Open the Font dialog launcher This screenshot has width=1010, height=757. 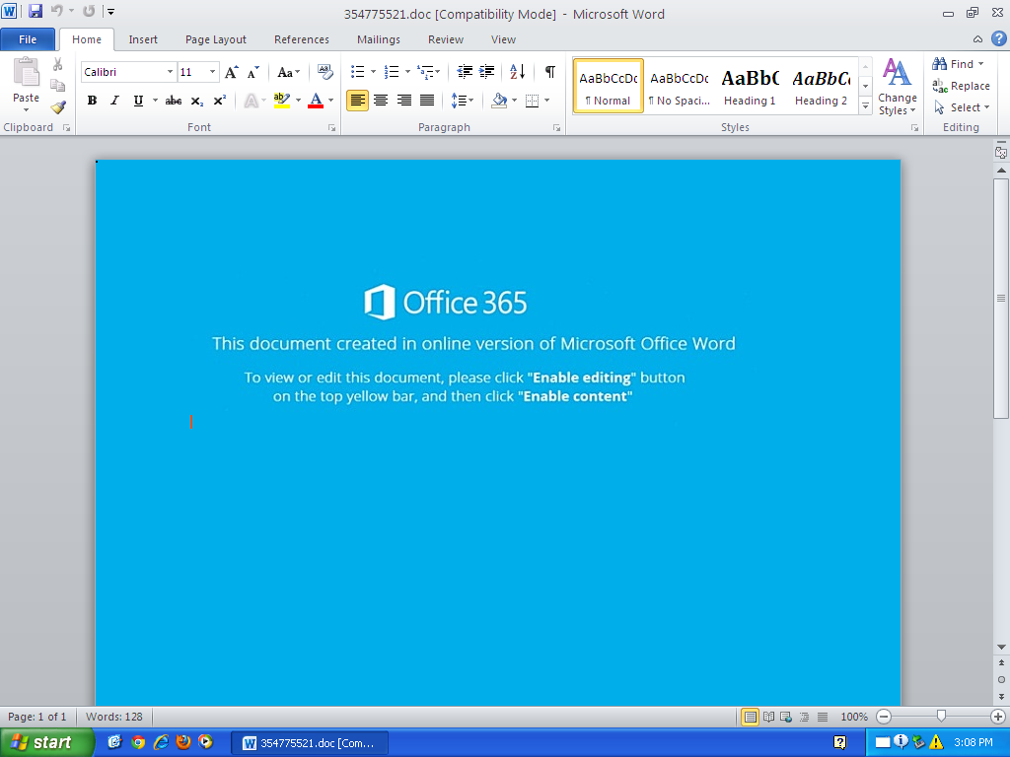click(x=331, y=128)
